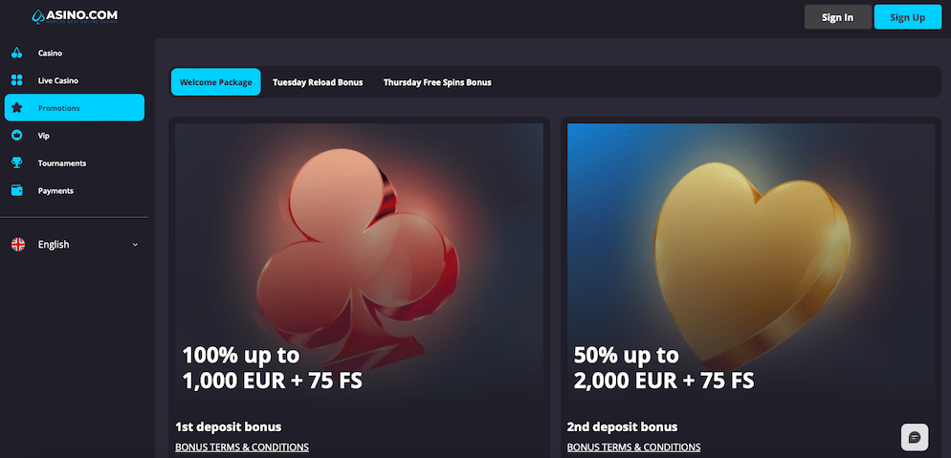Select the Thursday Free Spins Bonus tab
This screenshot has width=951, height=458.
click(437, 82)
